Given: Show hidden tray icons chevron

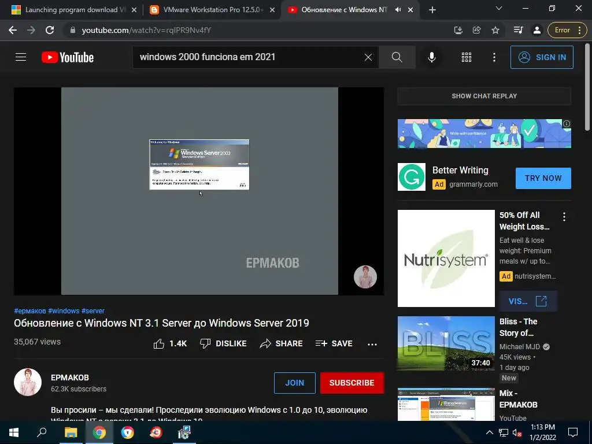Looking at the screenshot, I should tap(489, 432).
